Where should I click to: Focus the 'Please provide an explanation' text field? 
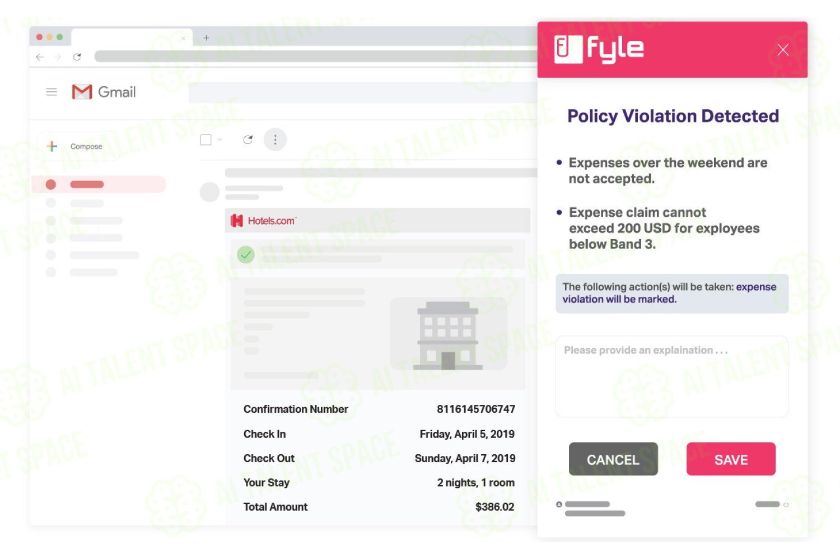tap(672, 376)
